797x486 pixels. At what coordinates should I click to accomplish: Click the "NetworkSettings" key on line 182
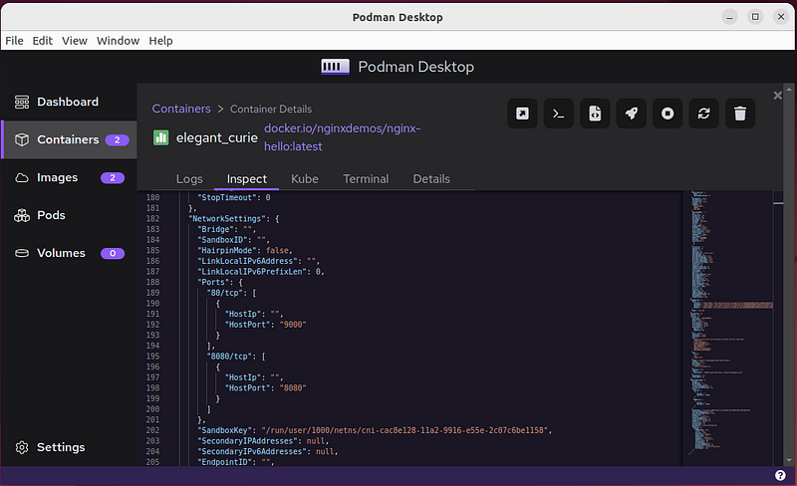226,218
